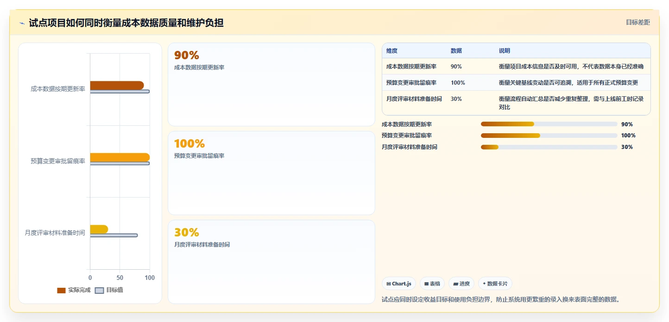This screenshot has width=669, height=322.
Task: Click the x-axis tick value 50
Action: click(120, 278)
